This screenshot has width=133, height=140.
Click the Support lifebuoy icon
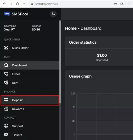coord(6,126)
